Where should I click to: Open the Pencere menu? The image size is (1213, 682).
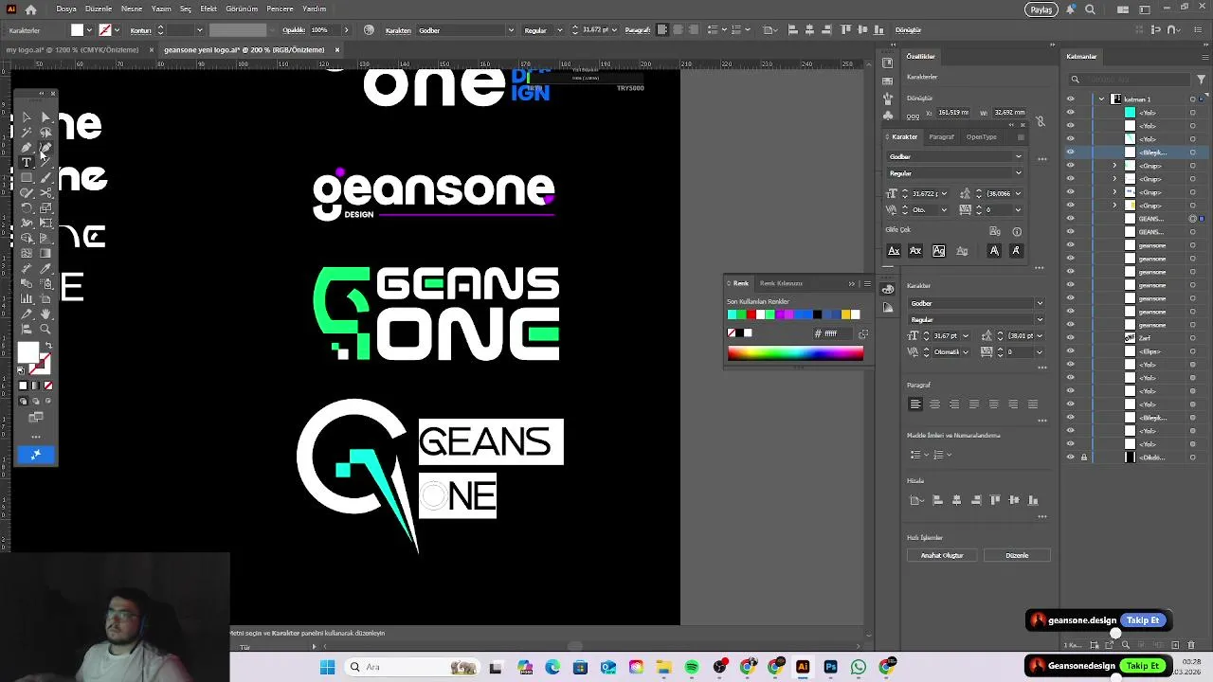[x=280, y=9]
